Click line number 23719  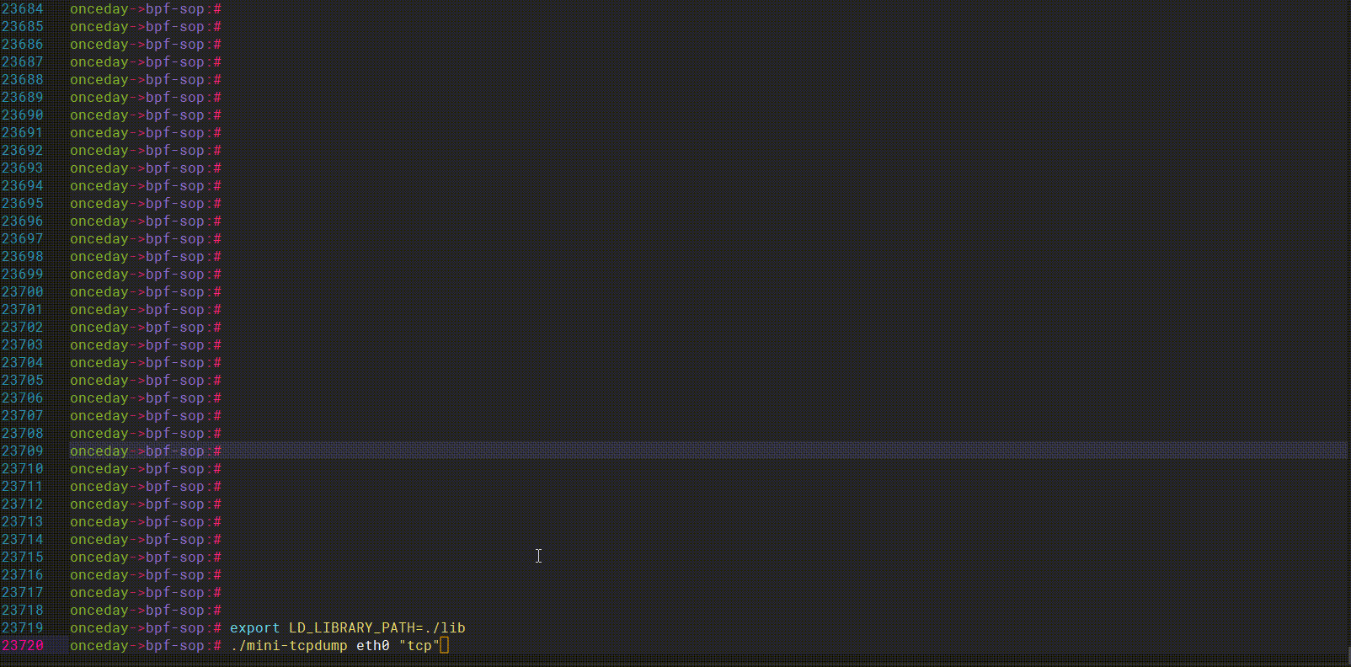[x=23, y=628]
